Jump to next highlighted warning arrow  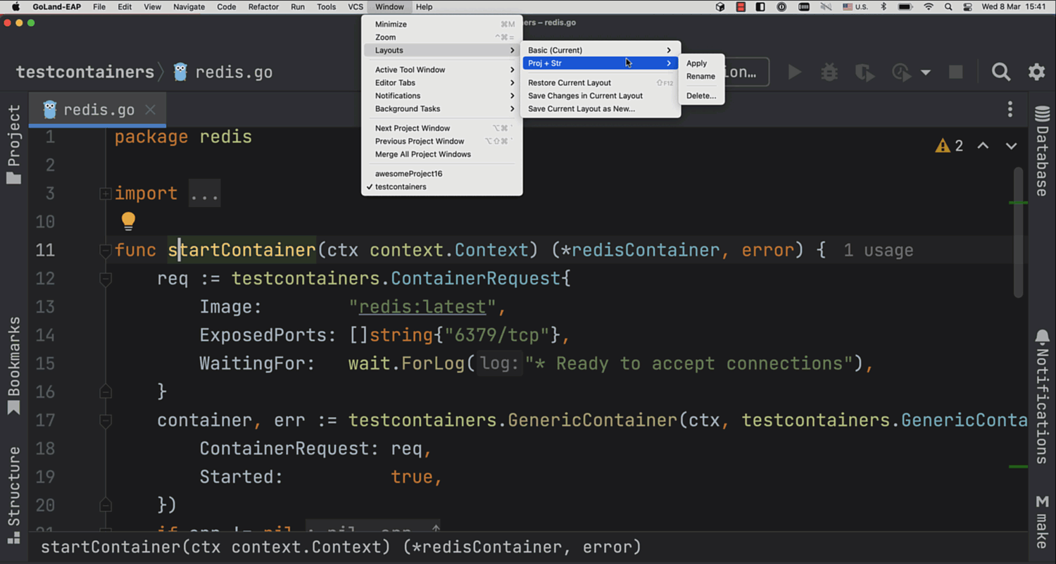click(x=1011, y=146)
